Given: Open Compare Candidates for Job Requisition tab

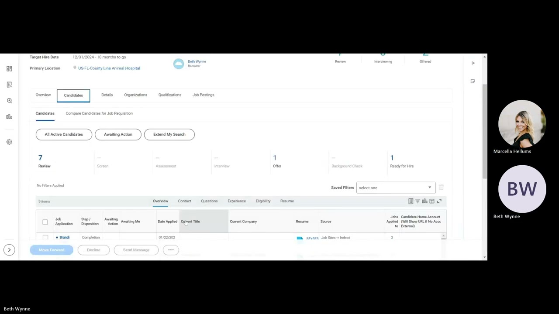Looking at the screenshot, I should (x=99, y=113).
